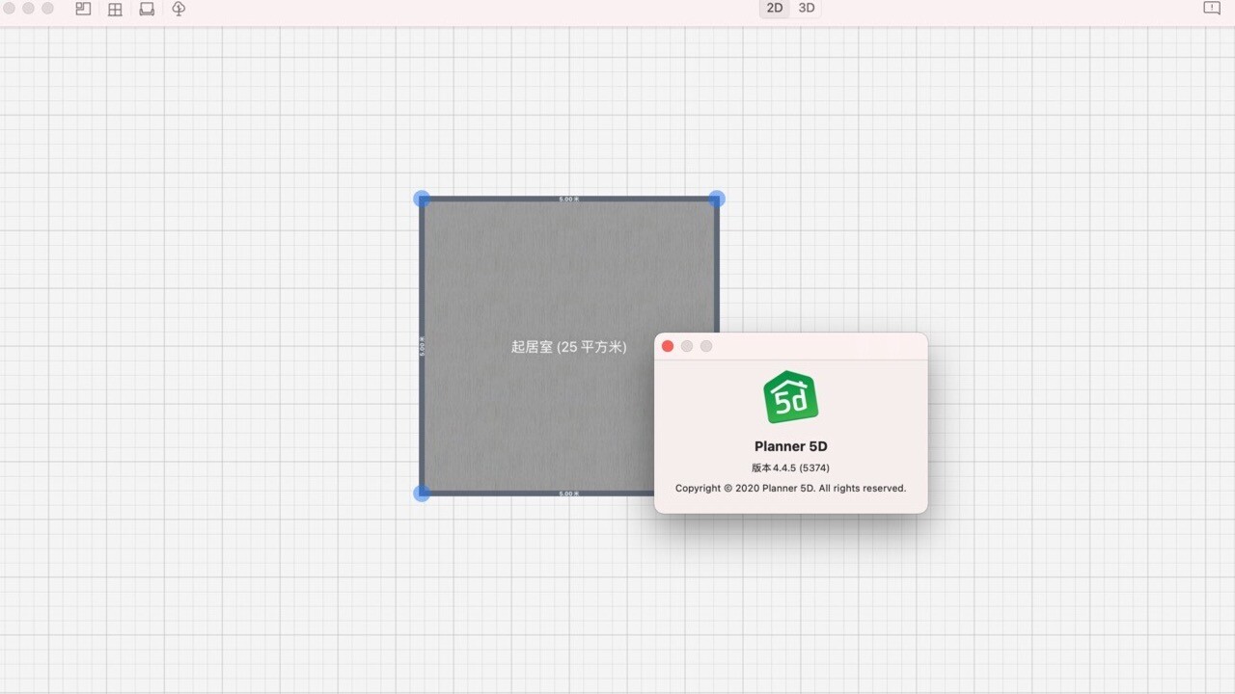Open the room layout tool icon
Image resolution: width=1235 pixels, height=694 pixels.
click(83, 9)
